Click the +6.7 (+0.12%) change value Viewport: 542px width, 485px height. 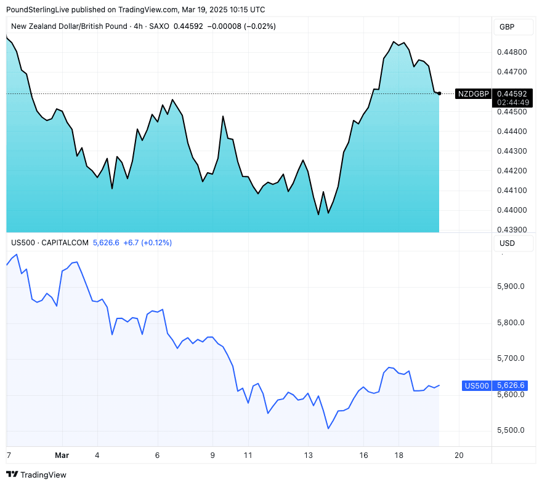point(148,242)
